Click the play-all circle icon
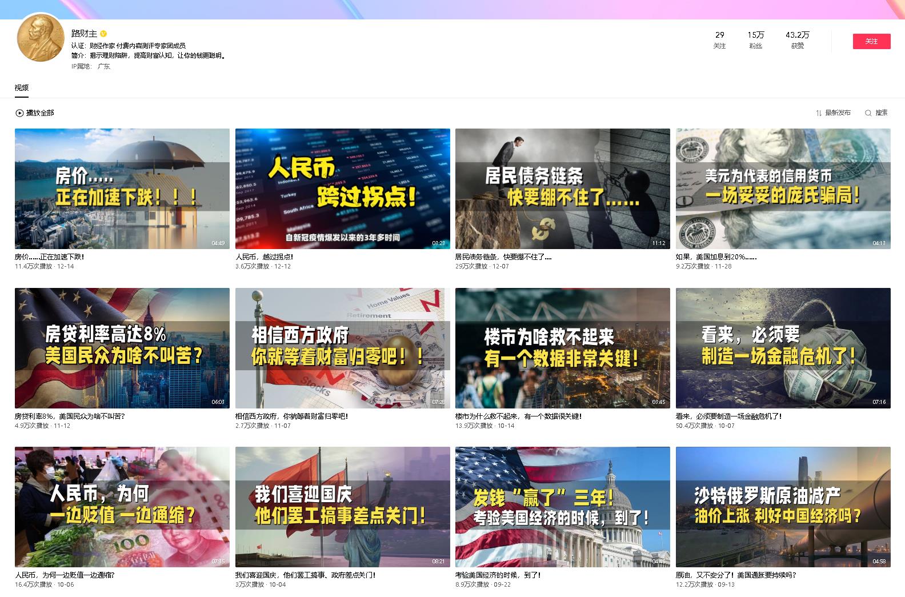This screenshot has height=597, width=905. [19, 113]
